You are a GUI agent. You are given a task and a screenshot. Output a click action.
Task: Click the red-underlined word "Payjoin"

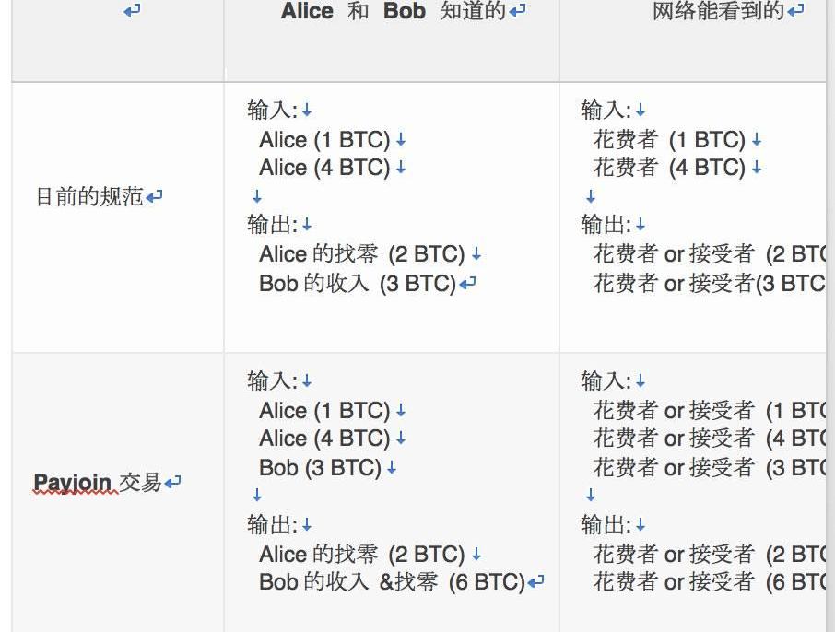click(x=73, y=482)
